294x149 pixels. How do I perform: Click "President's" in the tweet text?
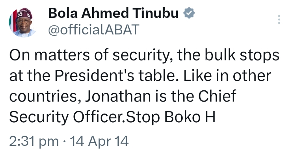tap(94, 75)
